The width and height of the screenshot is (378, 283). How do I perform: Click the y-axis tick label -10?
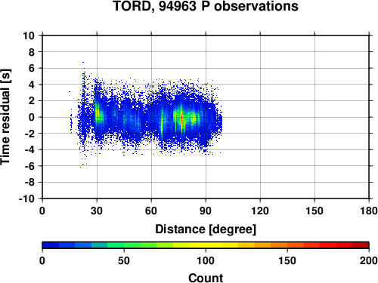coord(26,198)
